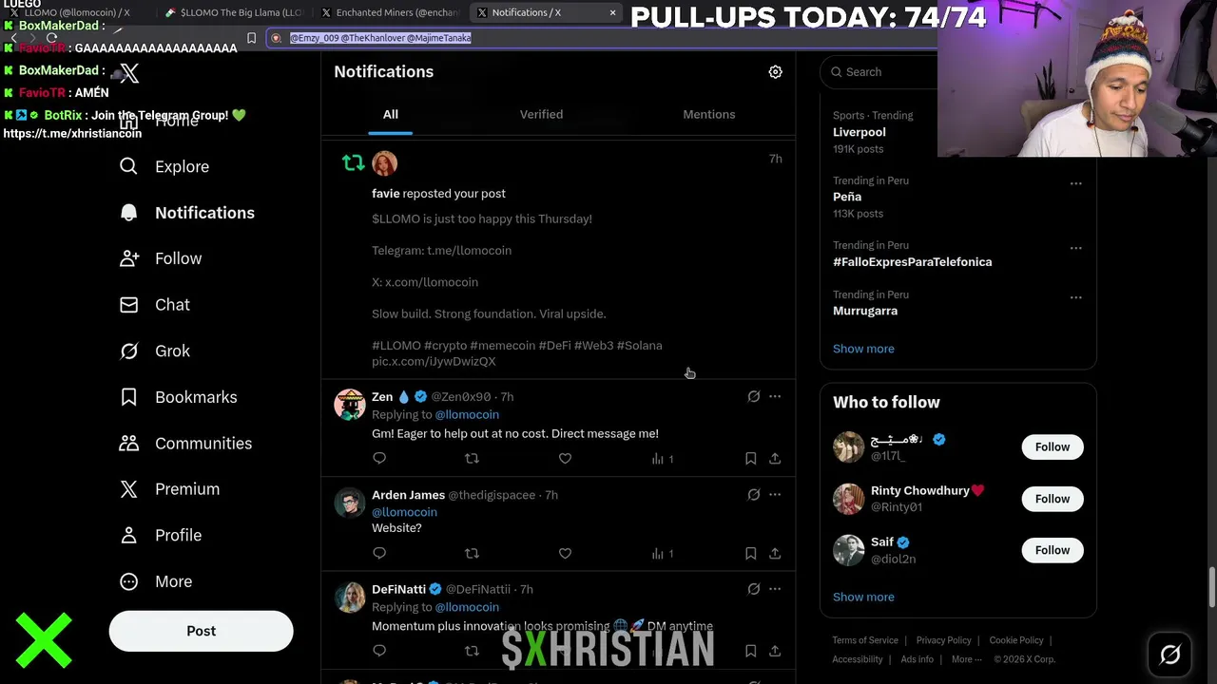Open the Explore search icon in sidebar
The height and width of the screenshot is (684, 1217).
coord(128,166)
